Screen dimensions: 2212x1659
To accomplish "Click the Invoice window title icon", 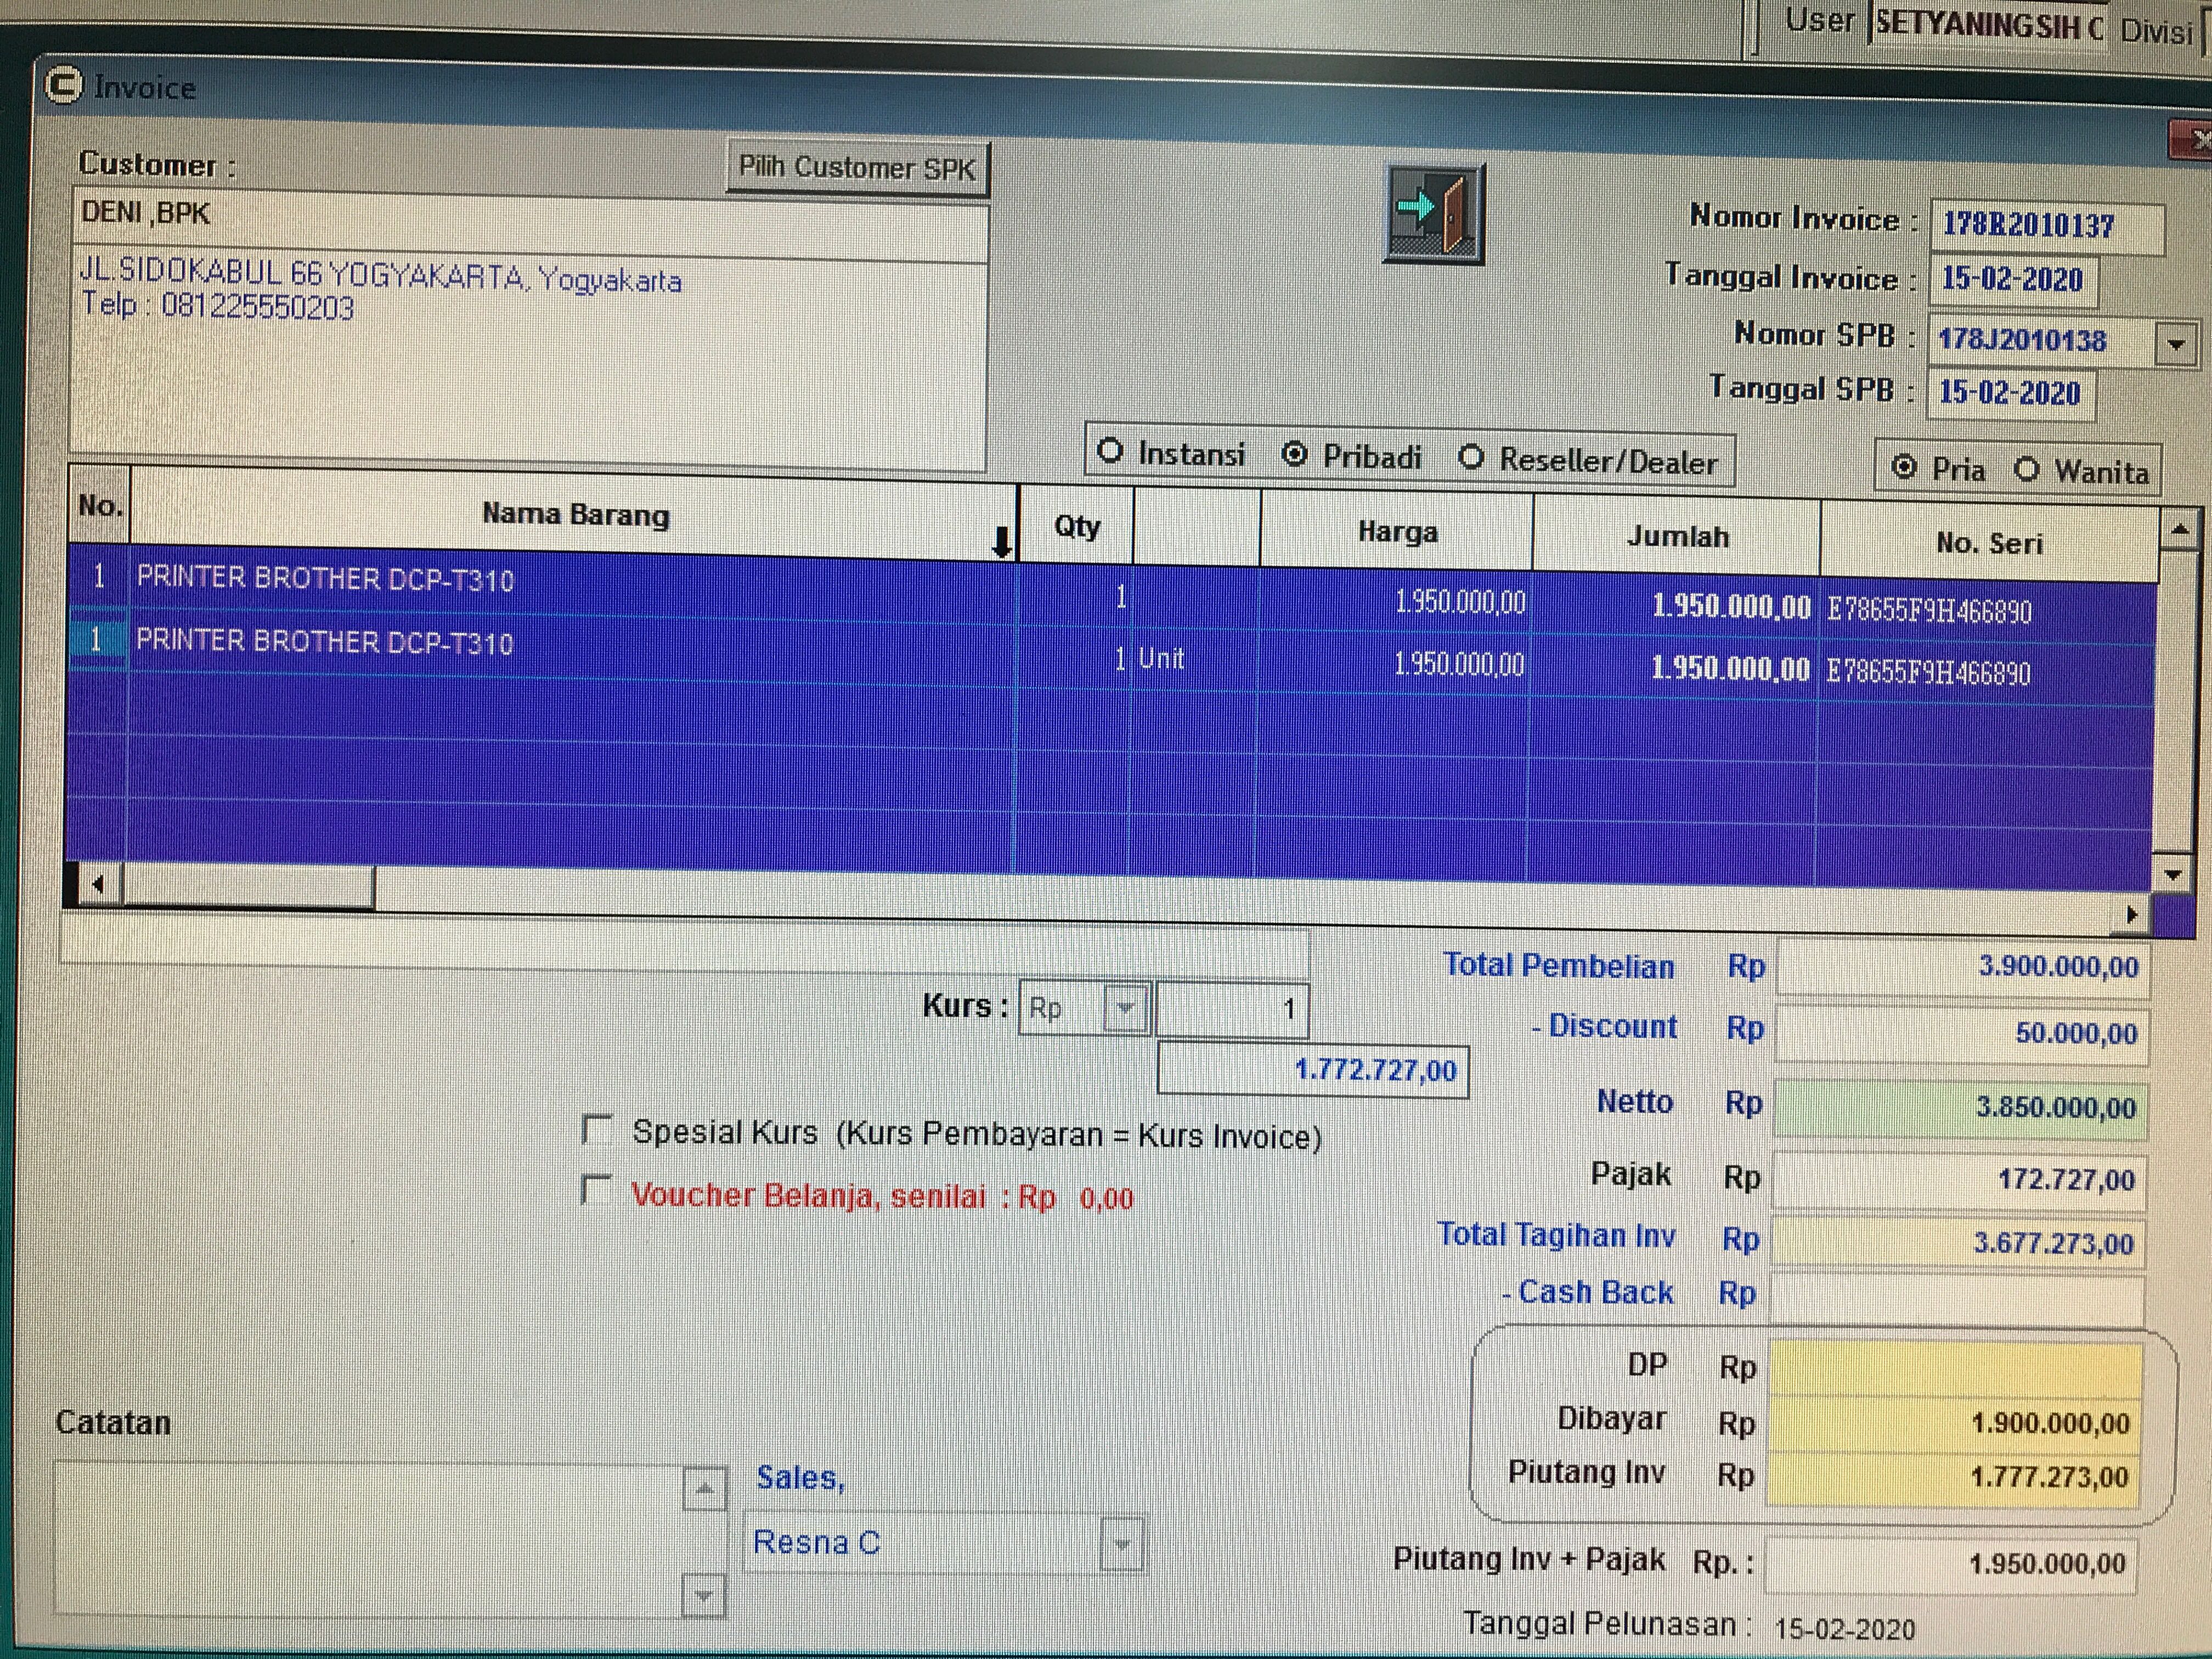I will click(64, 86).
